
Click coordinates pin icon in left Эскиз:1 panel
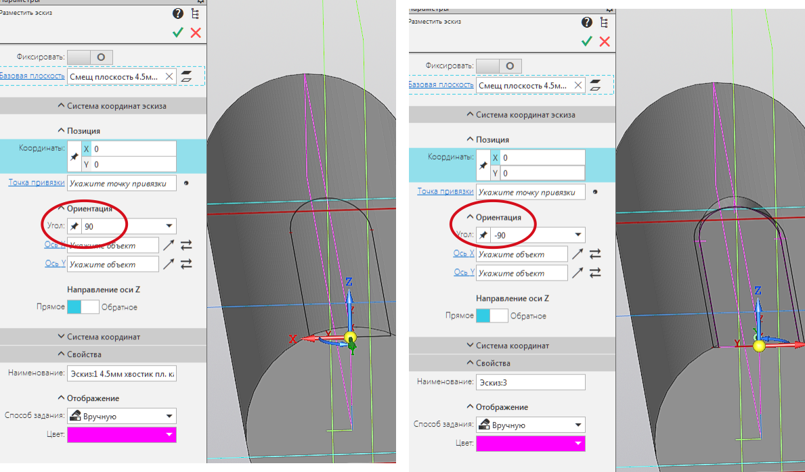click(74, 156)
